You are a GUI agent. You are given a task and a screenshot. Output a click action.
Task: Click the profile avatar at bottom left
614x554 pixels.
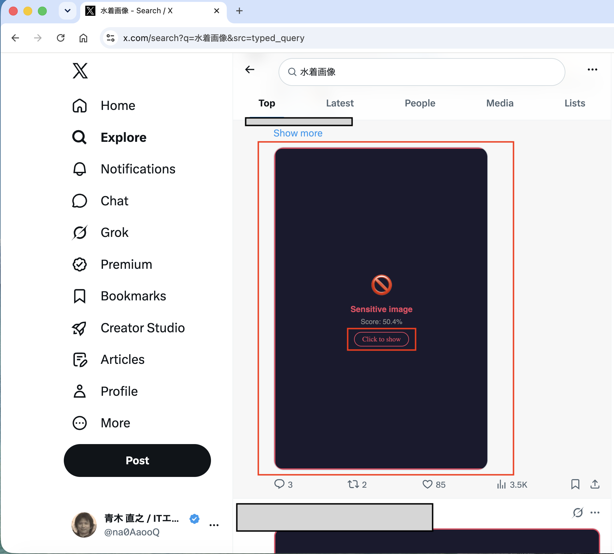pos(84,525)
